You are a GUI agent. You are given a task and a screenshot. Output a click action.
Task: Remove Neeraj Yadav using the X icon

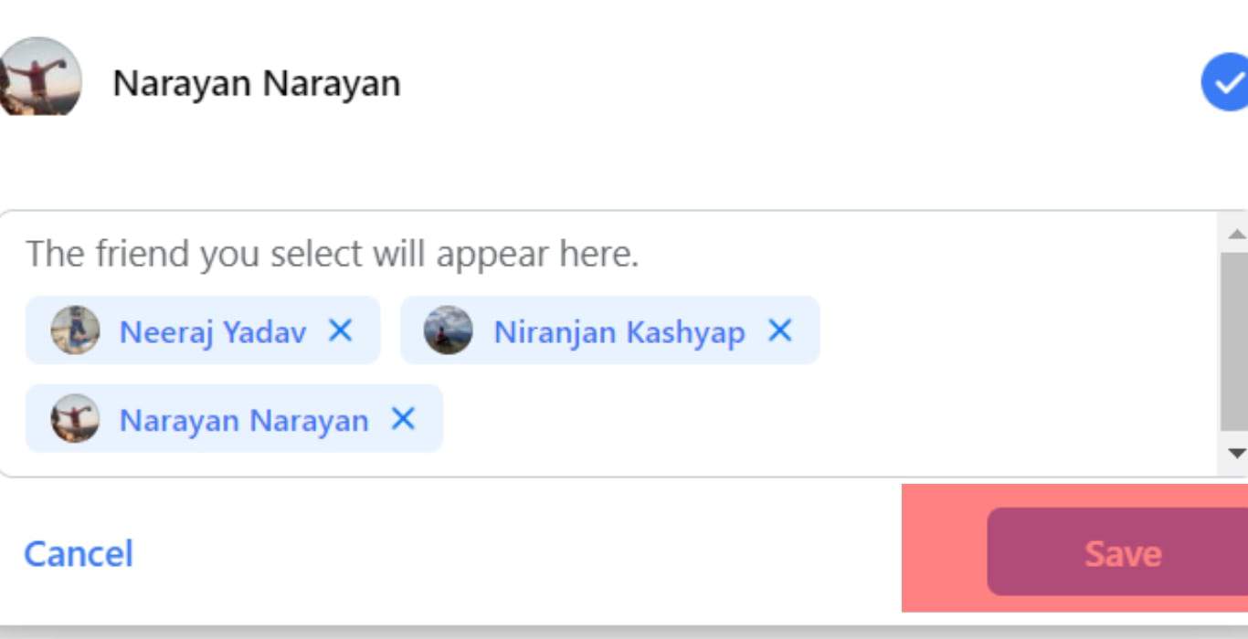coord(340,330)
